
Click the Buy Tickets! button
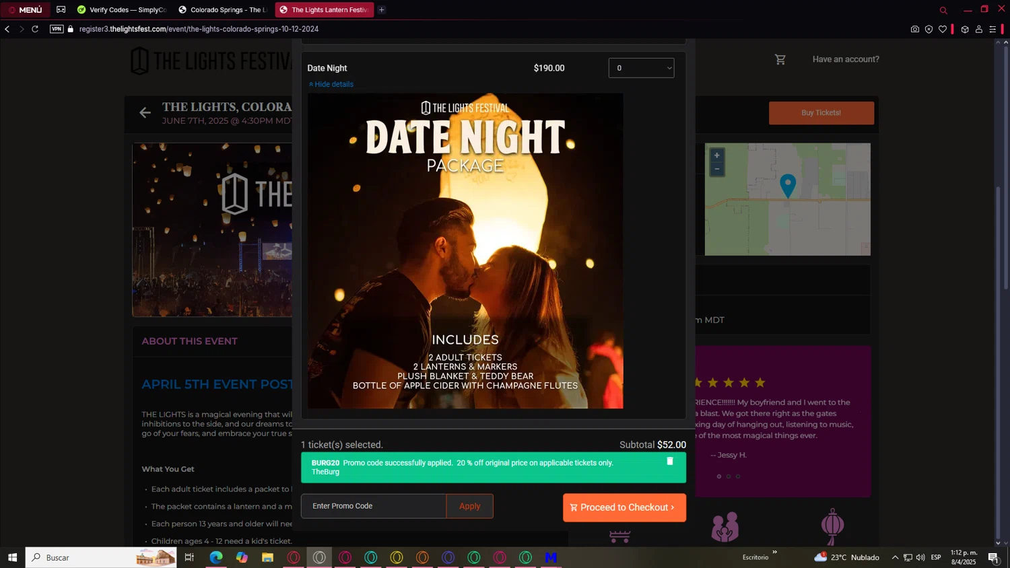(x=821, y=113)
